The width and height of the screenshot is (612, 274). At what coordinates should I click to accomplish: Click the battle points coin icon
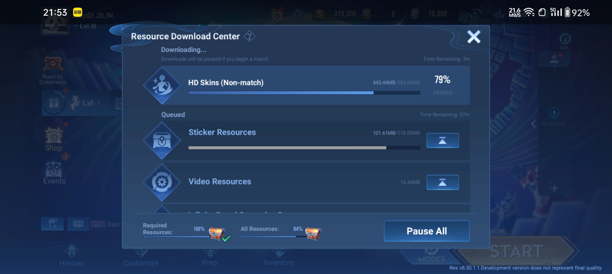[x=320, y=14]
